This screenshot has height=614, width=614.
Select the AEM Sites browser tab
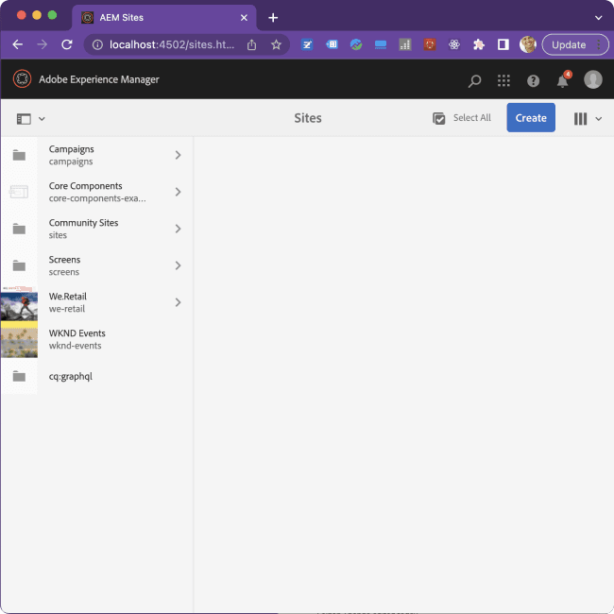click(163, 18)
